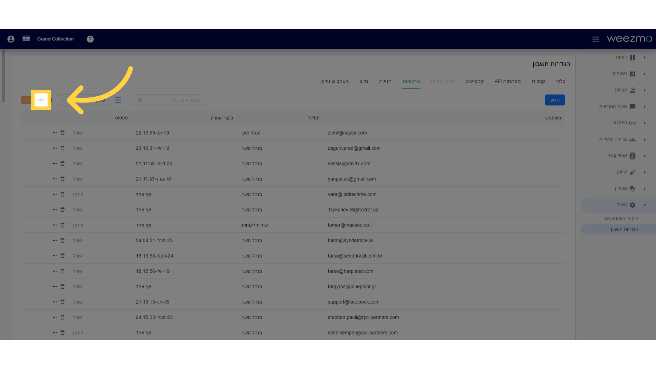Click the מנהל gear icon in sidebar

pyautogui.click(x=632, y=205)
